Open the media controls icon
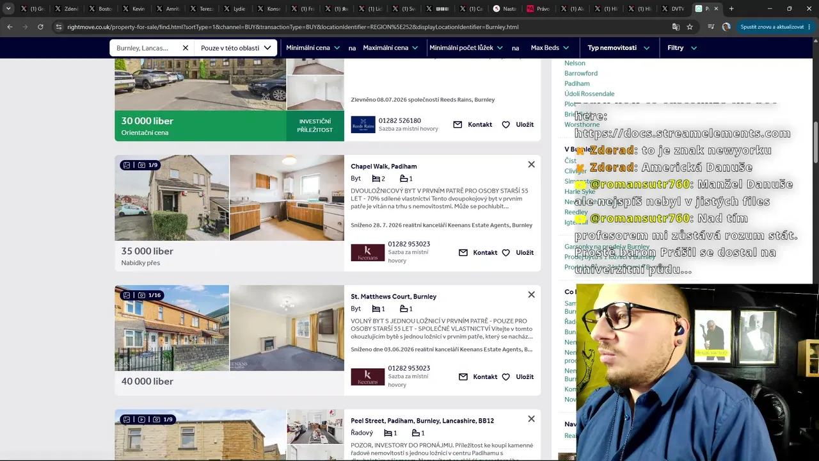The width and height of the screenshot is (819, 461). point(711,27)
